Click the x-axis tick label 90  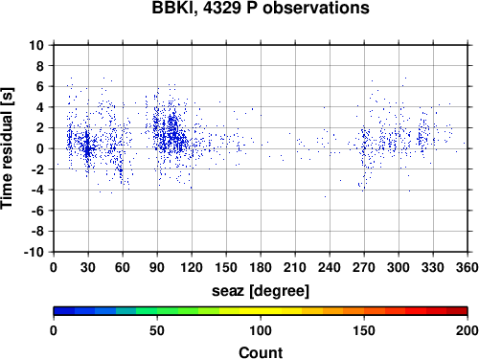(x=157, y=267)
